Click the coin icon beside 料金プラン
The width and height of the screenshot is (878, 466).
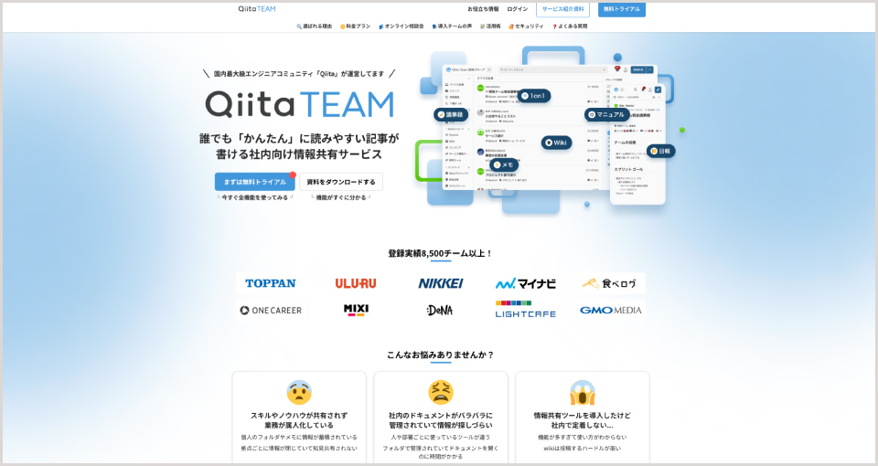click(x=343, y=26)
